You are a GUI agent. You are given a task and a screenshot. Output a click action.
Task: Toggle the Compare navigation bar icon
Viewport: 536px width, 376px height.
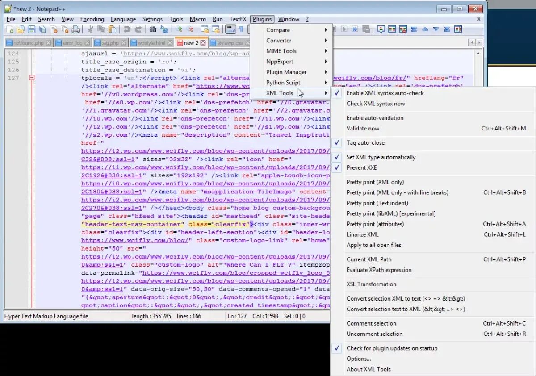point(458,29)
